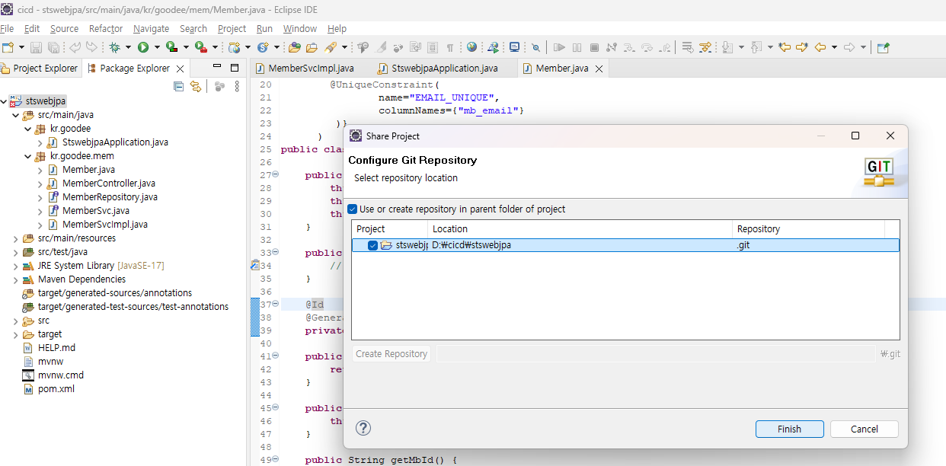Toggle Block Selection Mode icon
946x466 pixels.
click(x=433, y=47)
